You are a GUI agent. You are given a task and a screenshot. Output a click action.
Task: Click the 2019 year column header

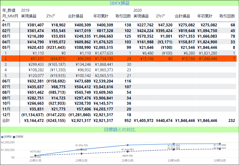pyautogui.click(x=25, y=10)
